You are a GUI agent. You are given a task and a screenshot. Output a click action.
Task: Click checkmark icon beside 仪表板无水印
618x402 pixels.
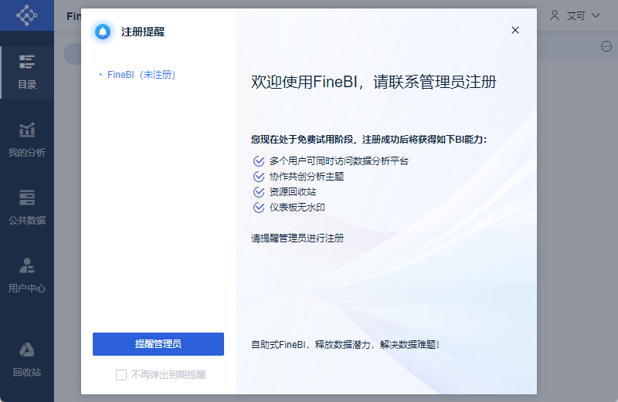click(x=259, y=208)
